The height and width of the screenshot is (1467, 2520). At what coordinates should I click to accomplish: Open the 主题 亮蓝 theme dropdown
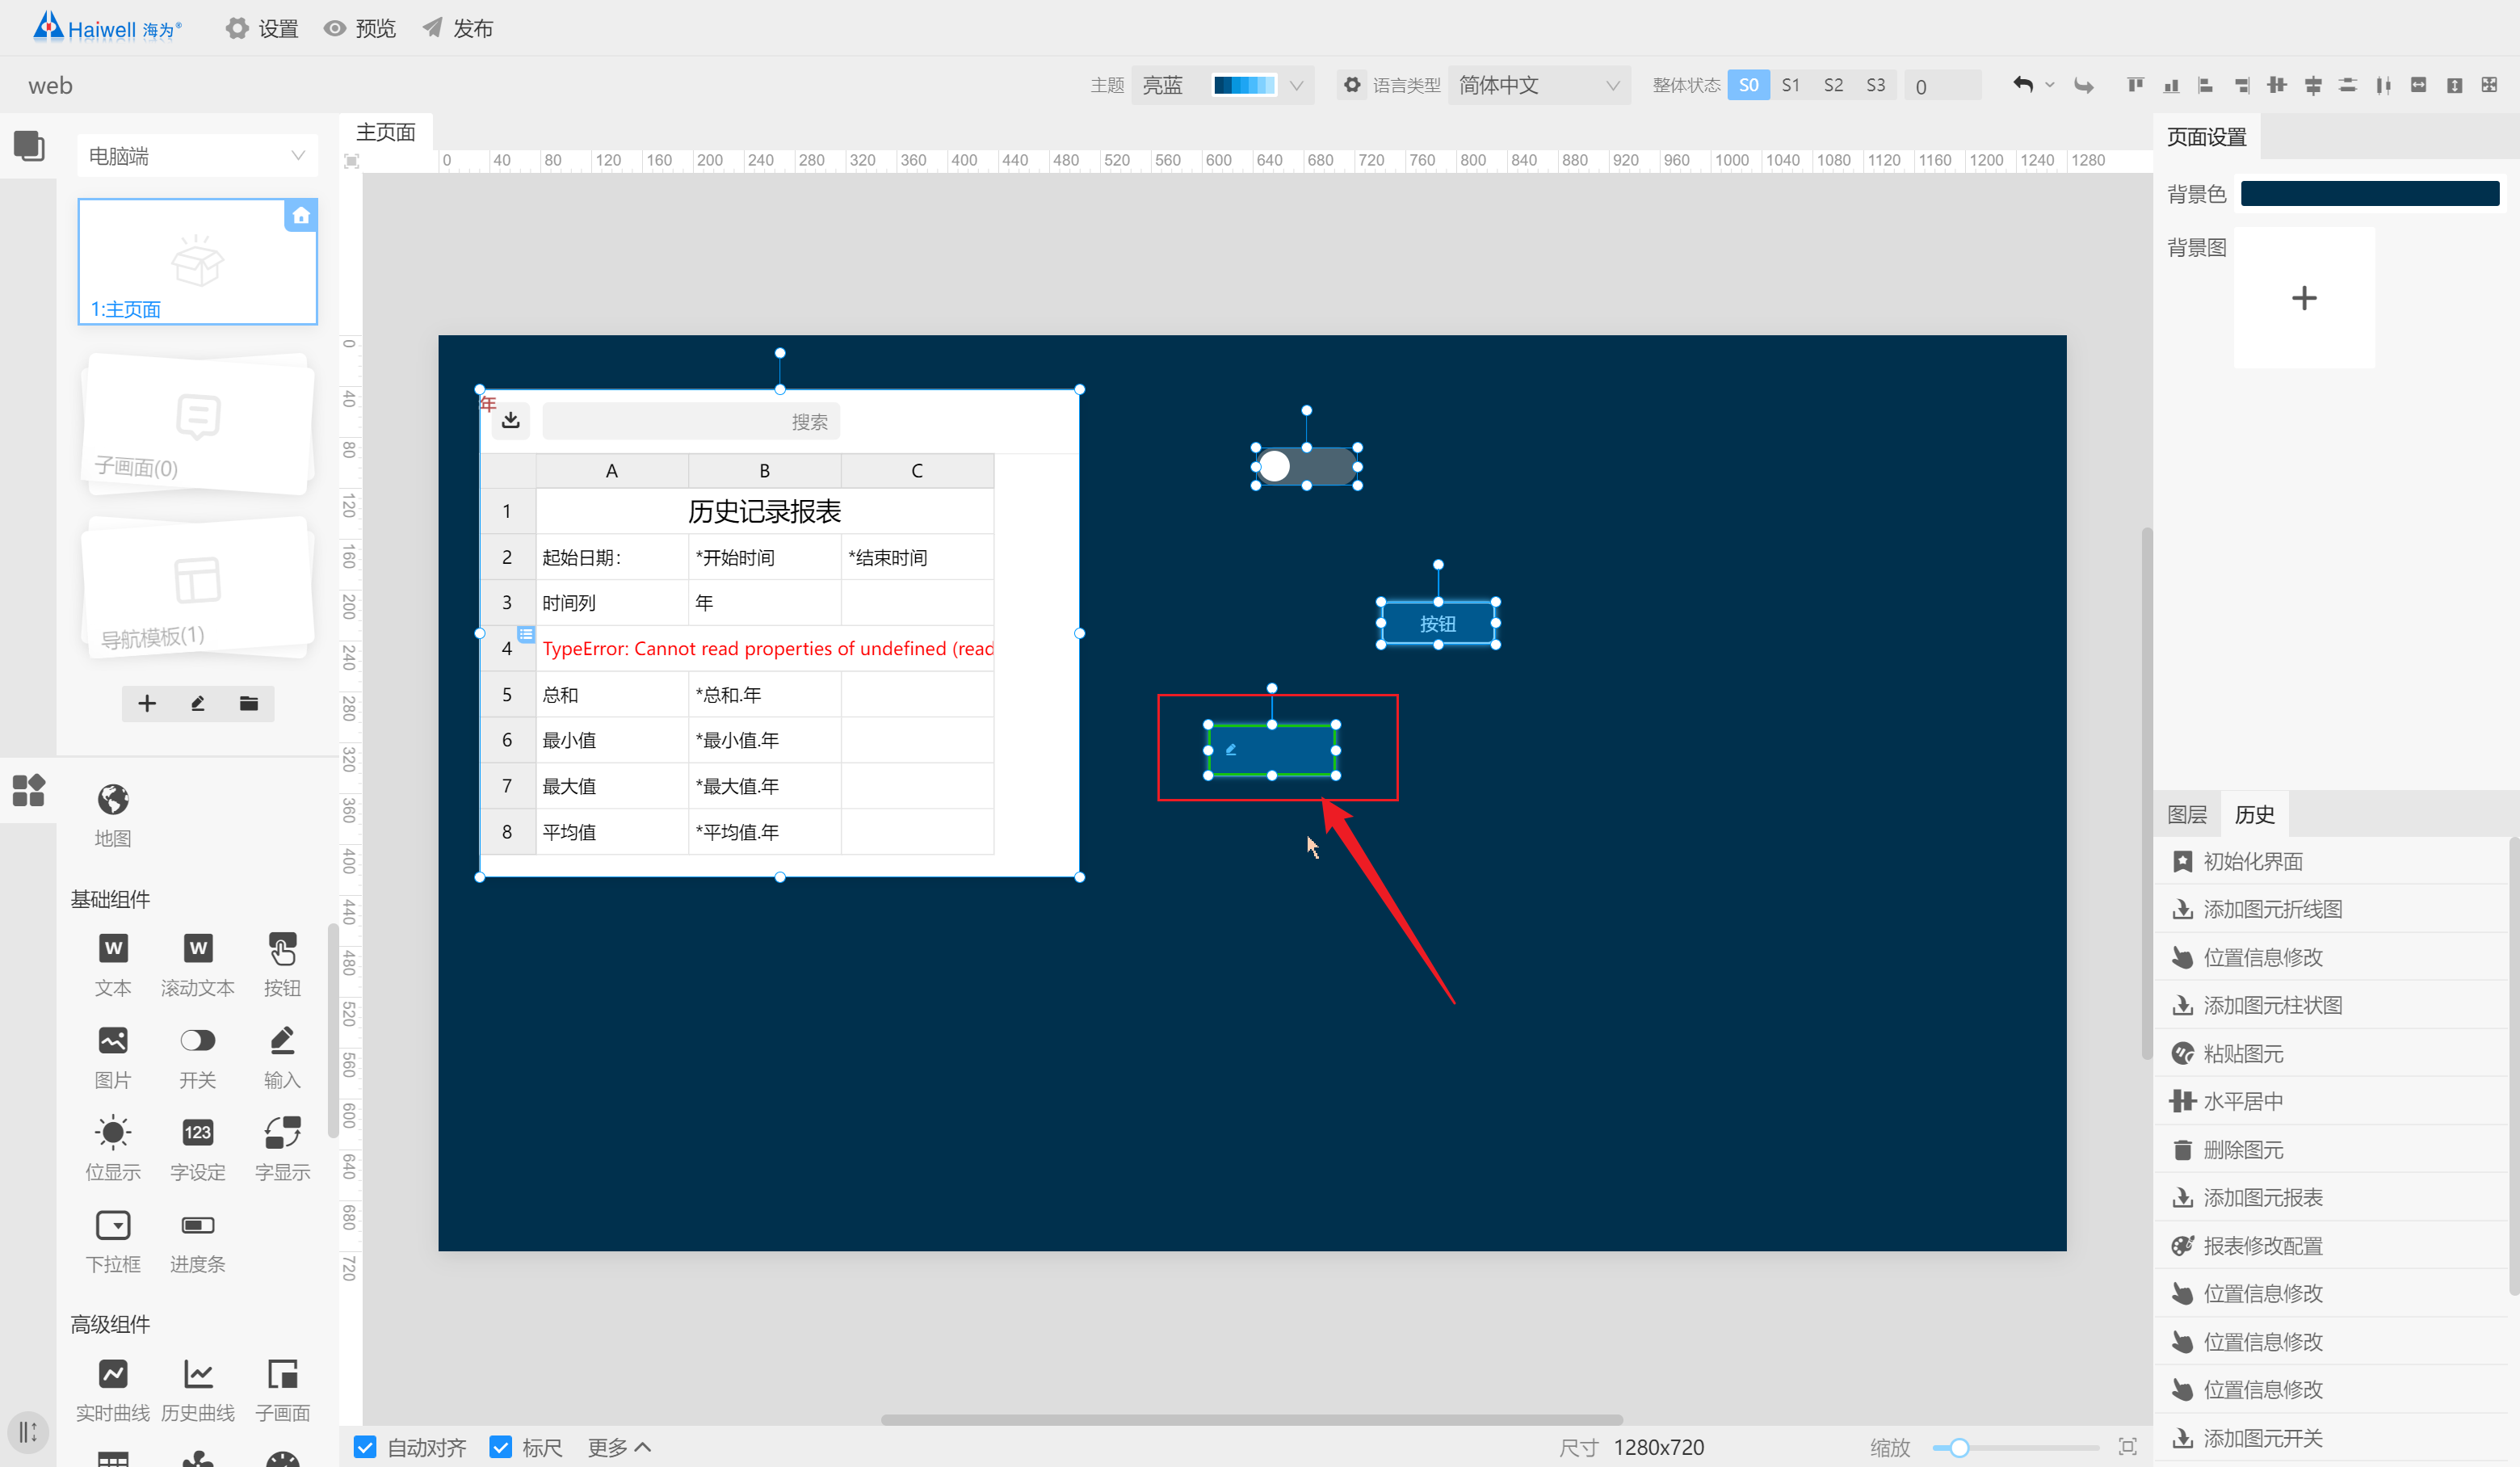tap(1222, 85)
